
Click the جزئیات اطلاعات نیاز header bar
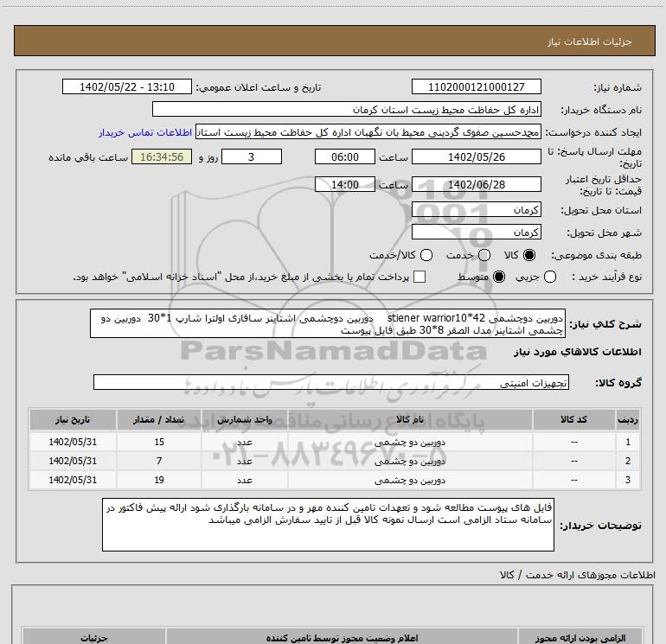pyautogui.click(x=335, y=41)
